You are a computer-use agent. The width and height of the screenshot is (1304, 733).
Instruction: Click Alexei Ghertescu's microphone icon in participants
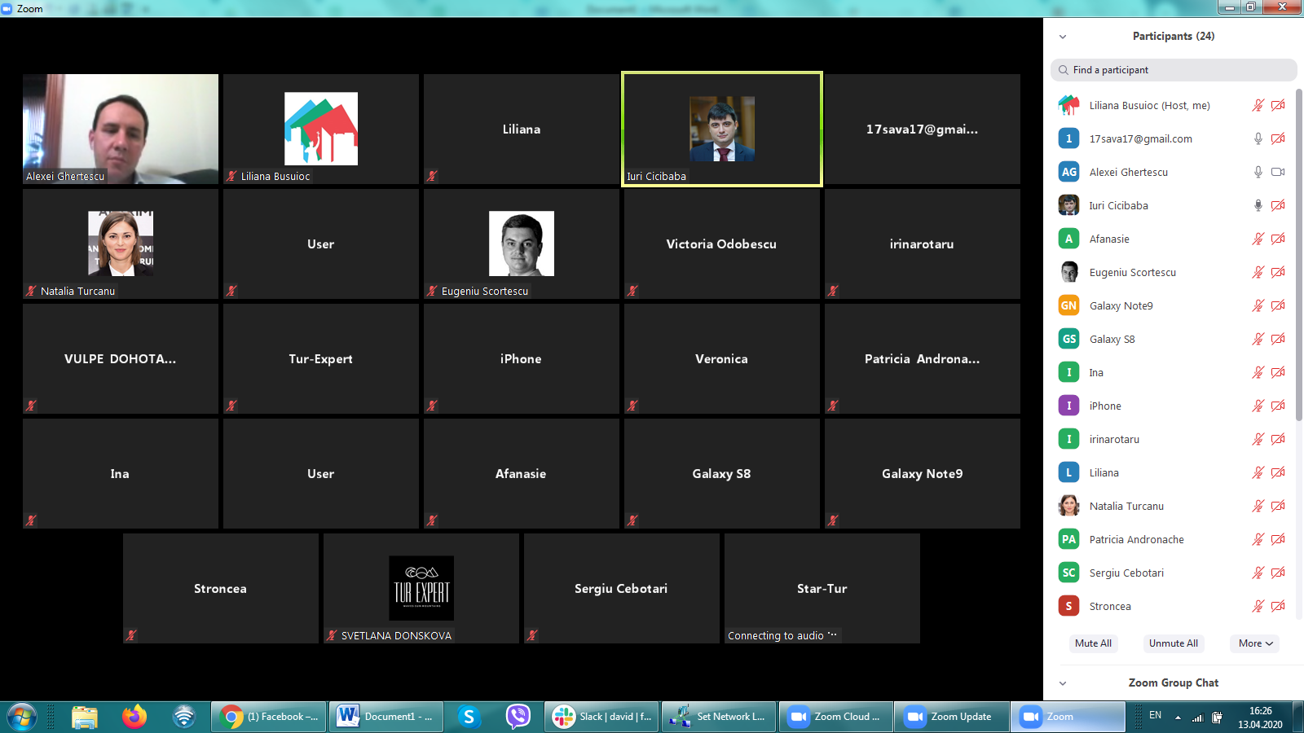[1258, 172]
